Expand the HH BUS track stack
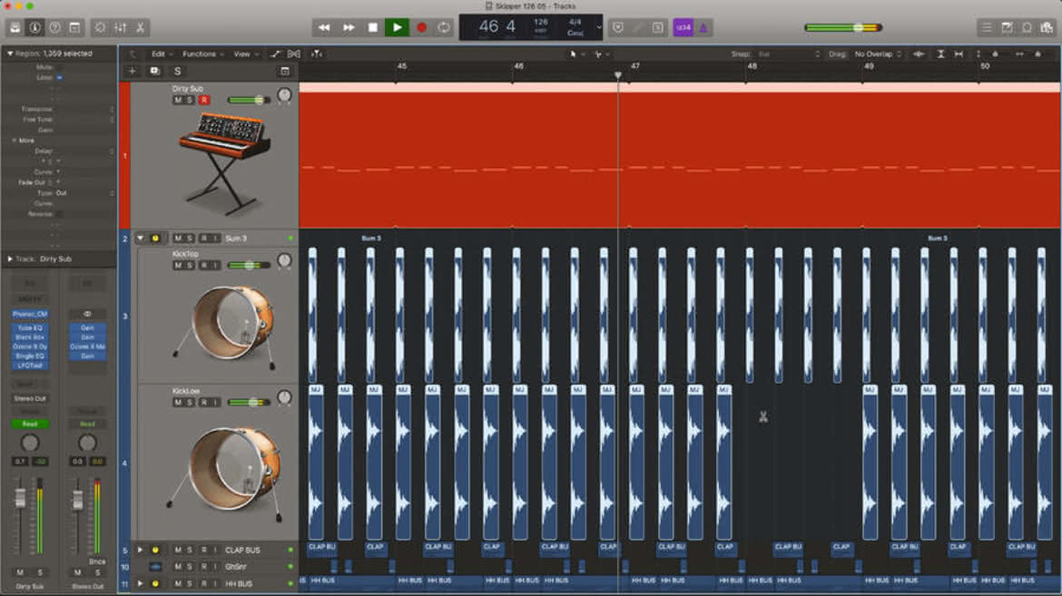 pyautogui.click(x=140, y=583)
